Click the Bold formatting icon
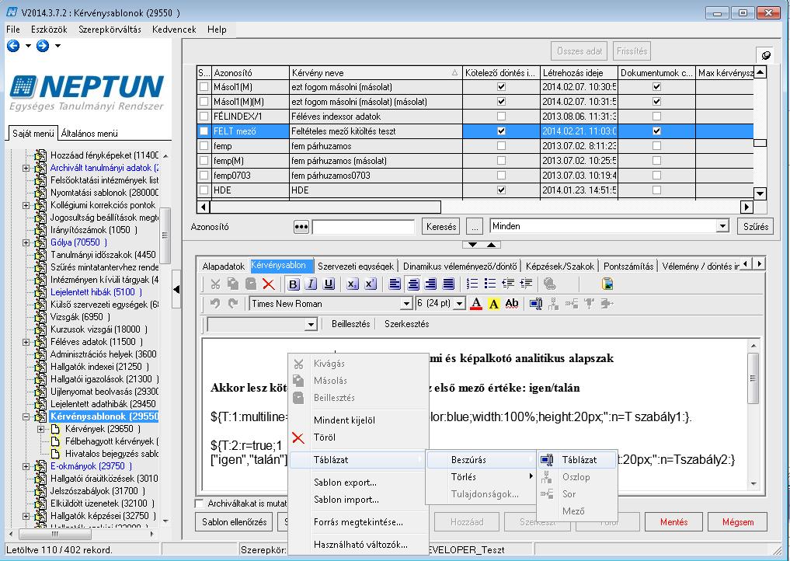The height and width of the screenshot is (561, 790). click(293, 284)
